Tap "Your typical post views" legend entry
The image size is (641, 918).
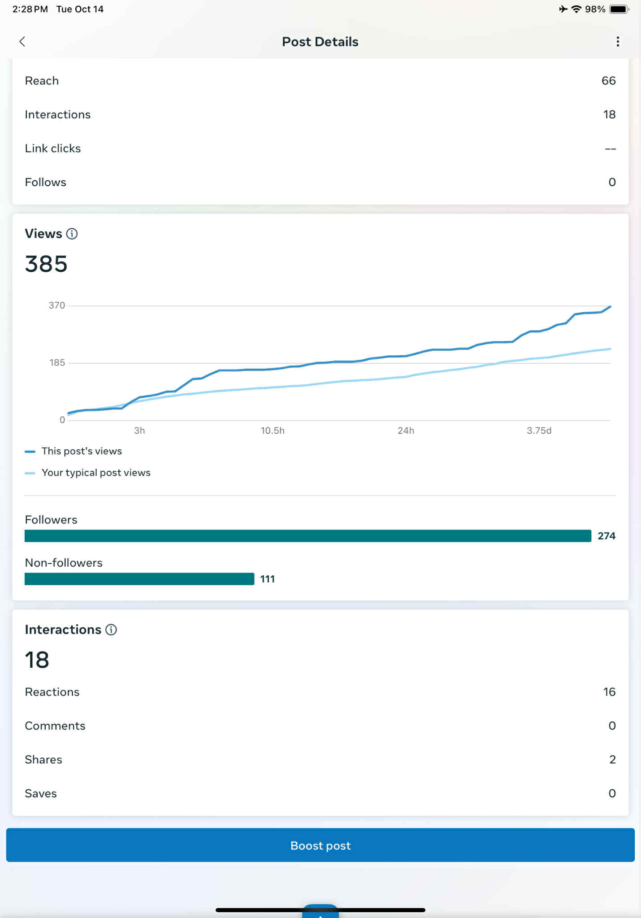point(95,473)
